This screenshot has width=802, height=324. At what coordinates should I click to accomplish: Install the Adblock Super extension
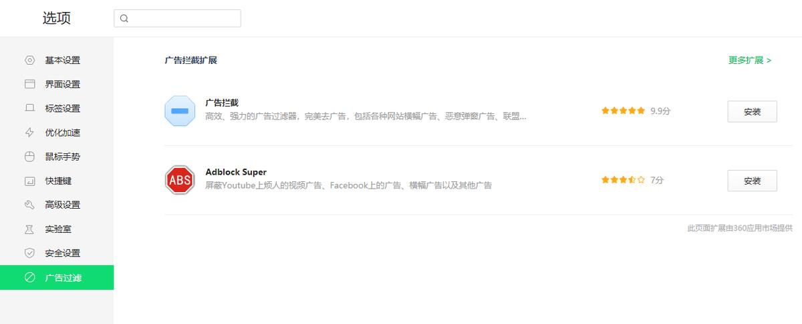[x=752, y=181]
